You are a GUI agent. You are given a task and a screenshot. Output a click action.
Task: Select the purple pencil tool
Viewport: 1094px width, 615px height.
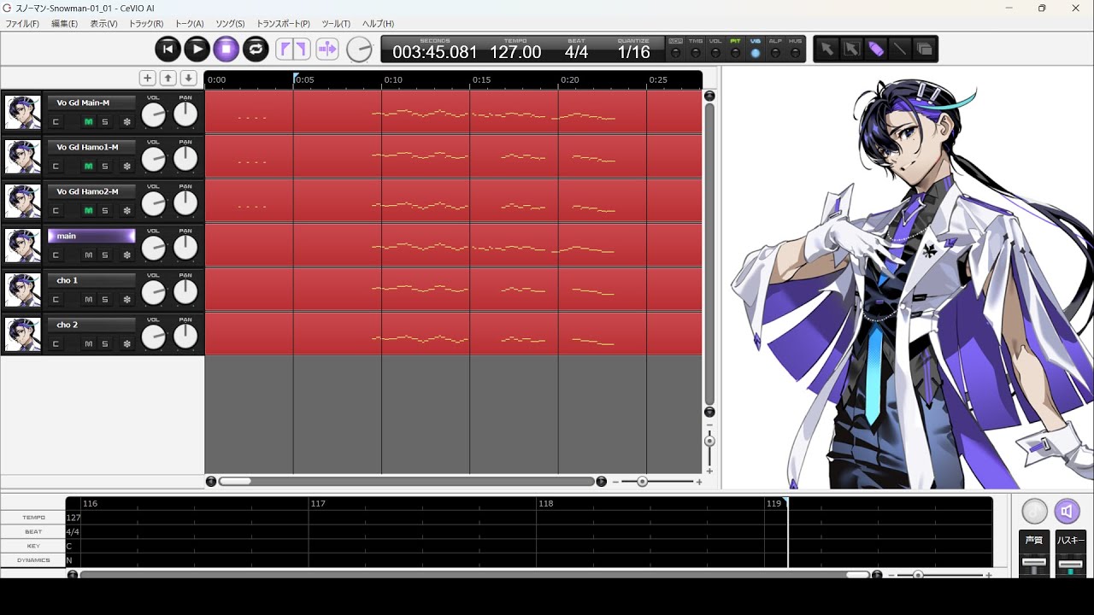coord(876,49)
